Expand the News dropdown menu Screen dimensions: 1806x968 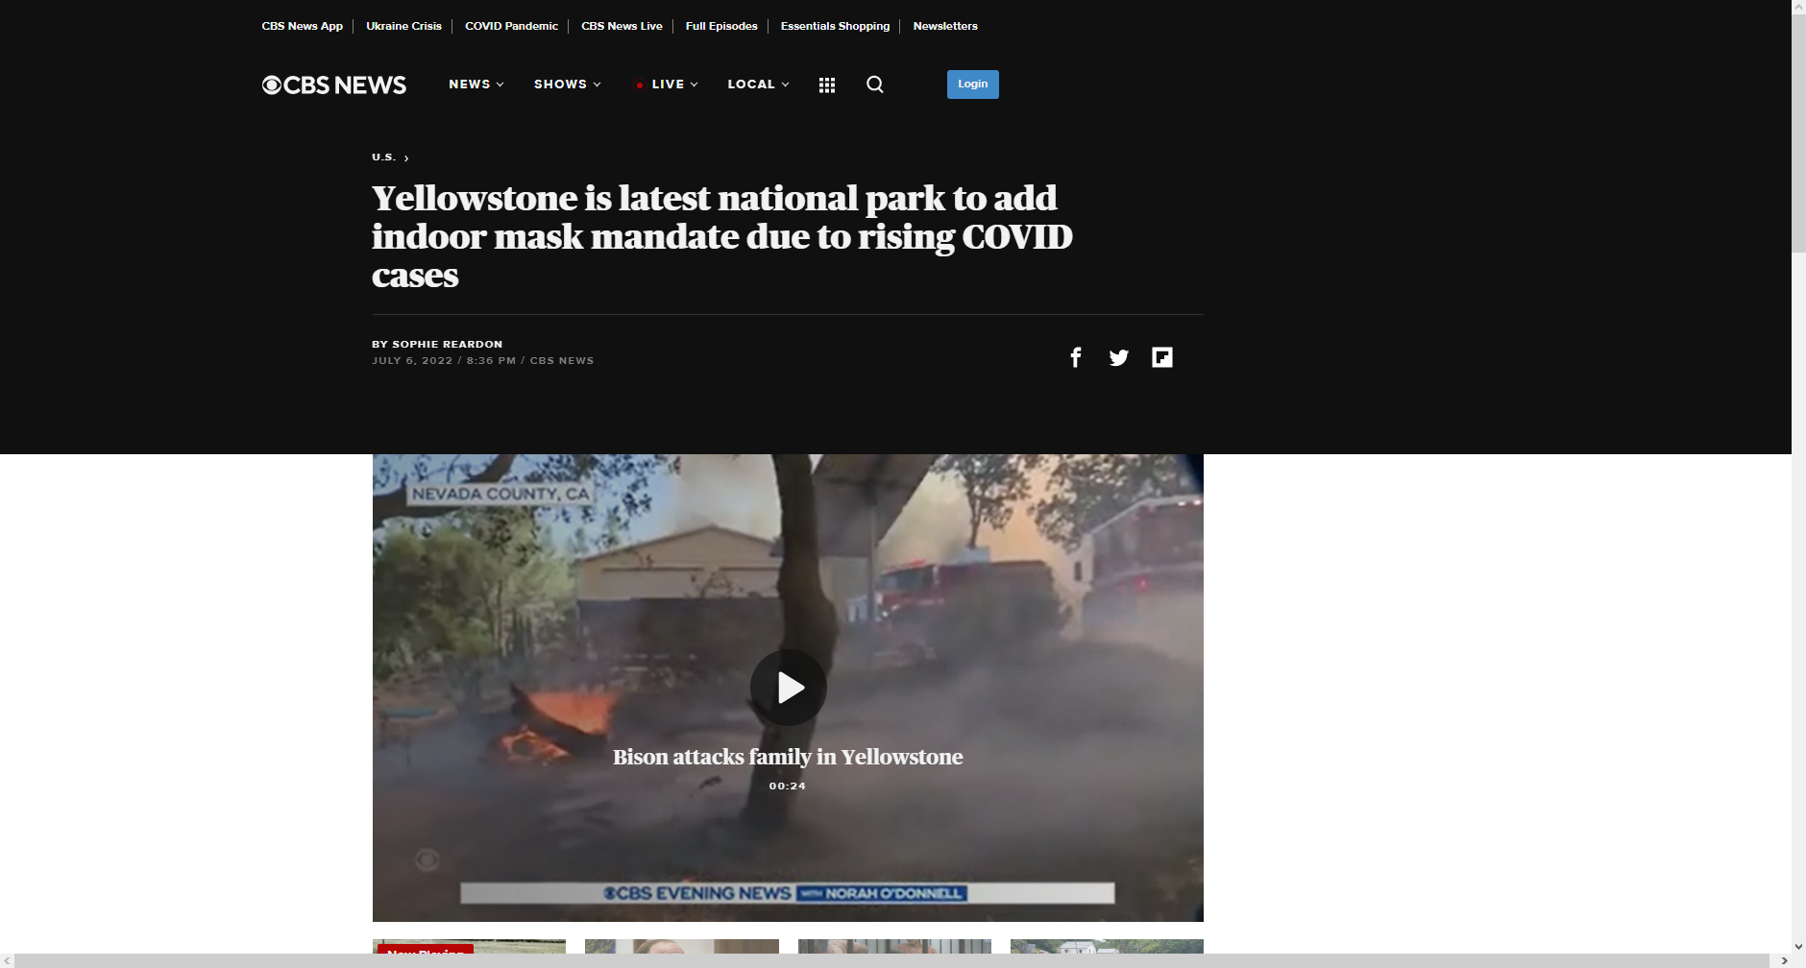(x=476, y=85)
